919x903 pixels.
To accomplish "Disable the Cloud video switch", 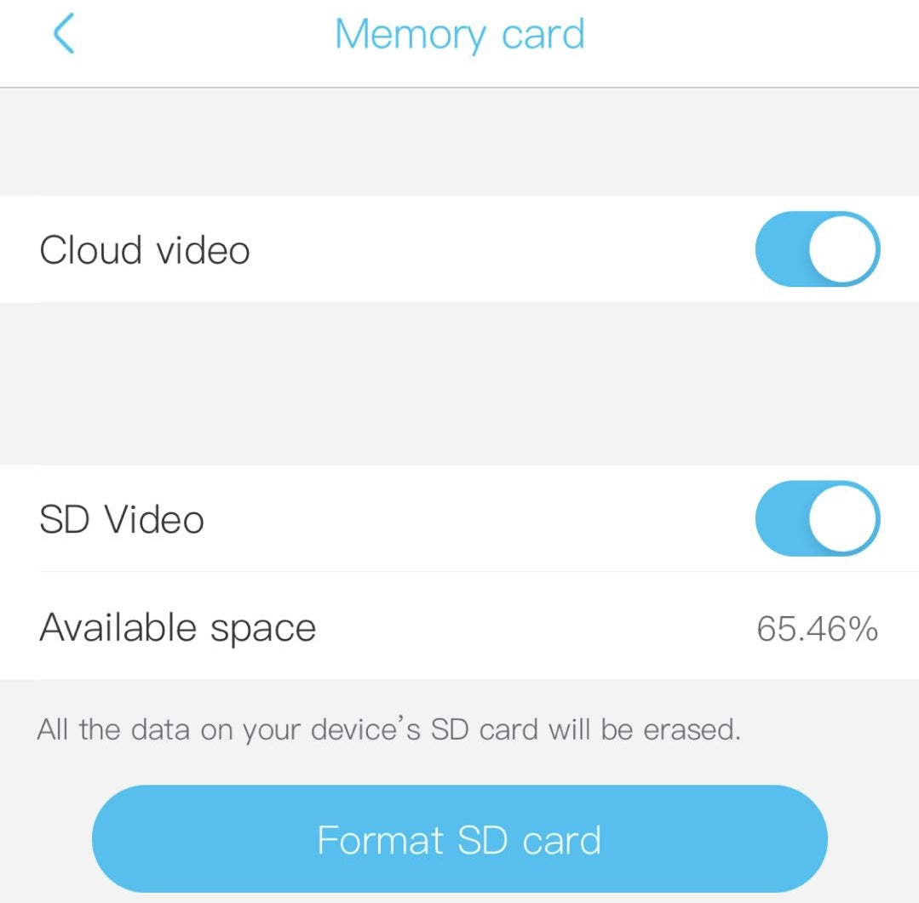I will (818, 249).
